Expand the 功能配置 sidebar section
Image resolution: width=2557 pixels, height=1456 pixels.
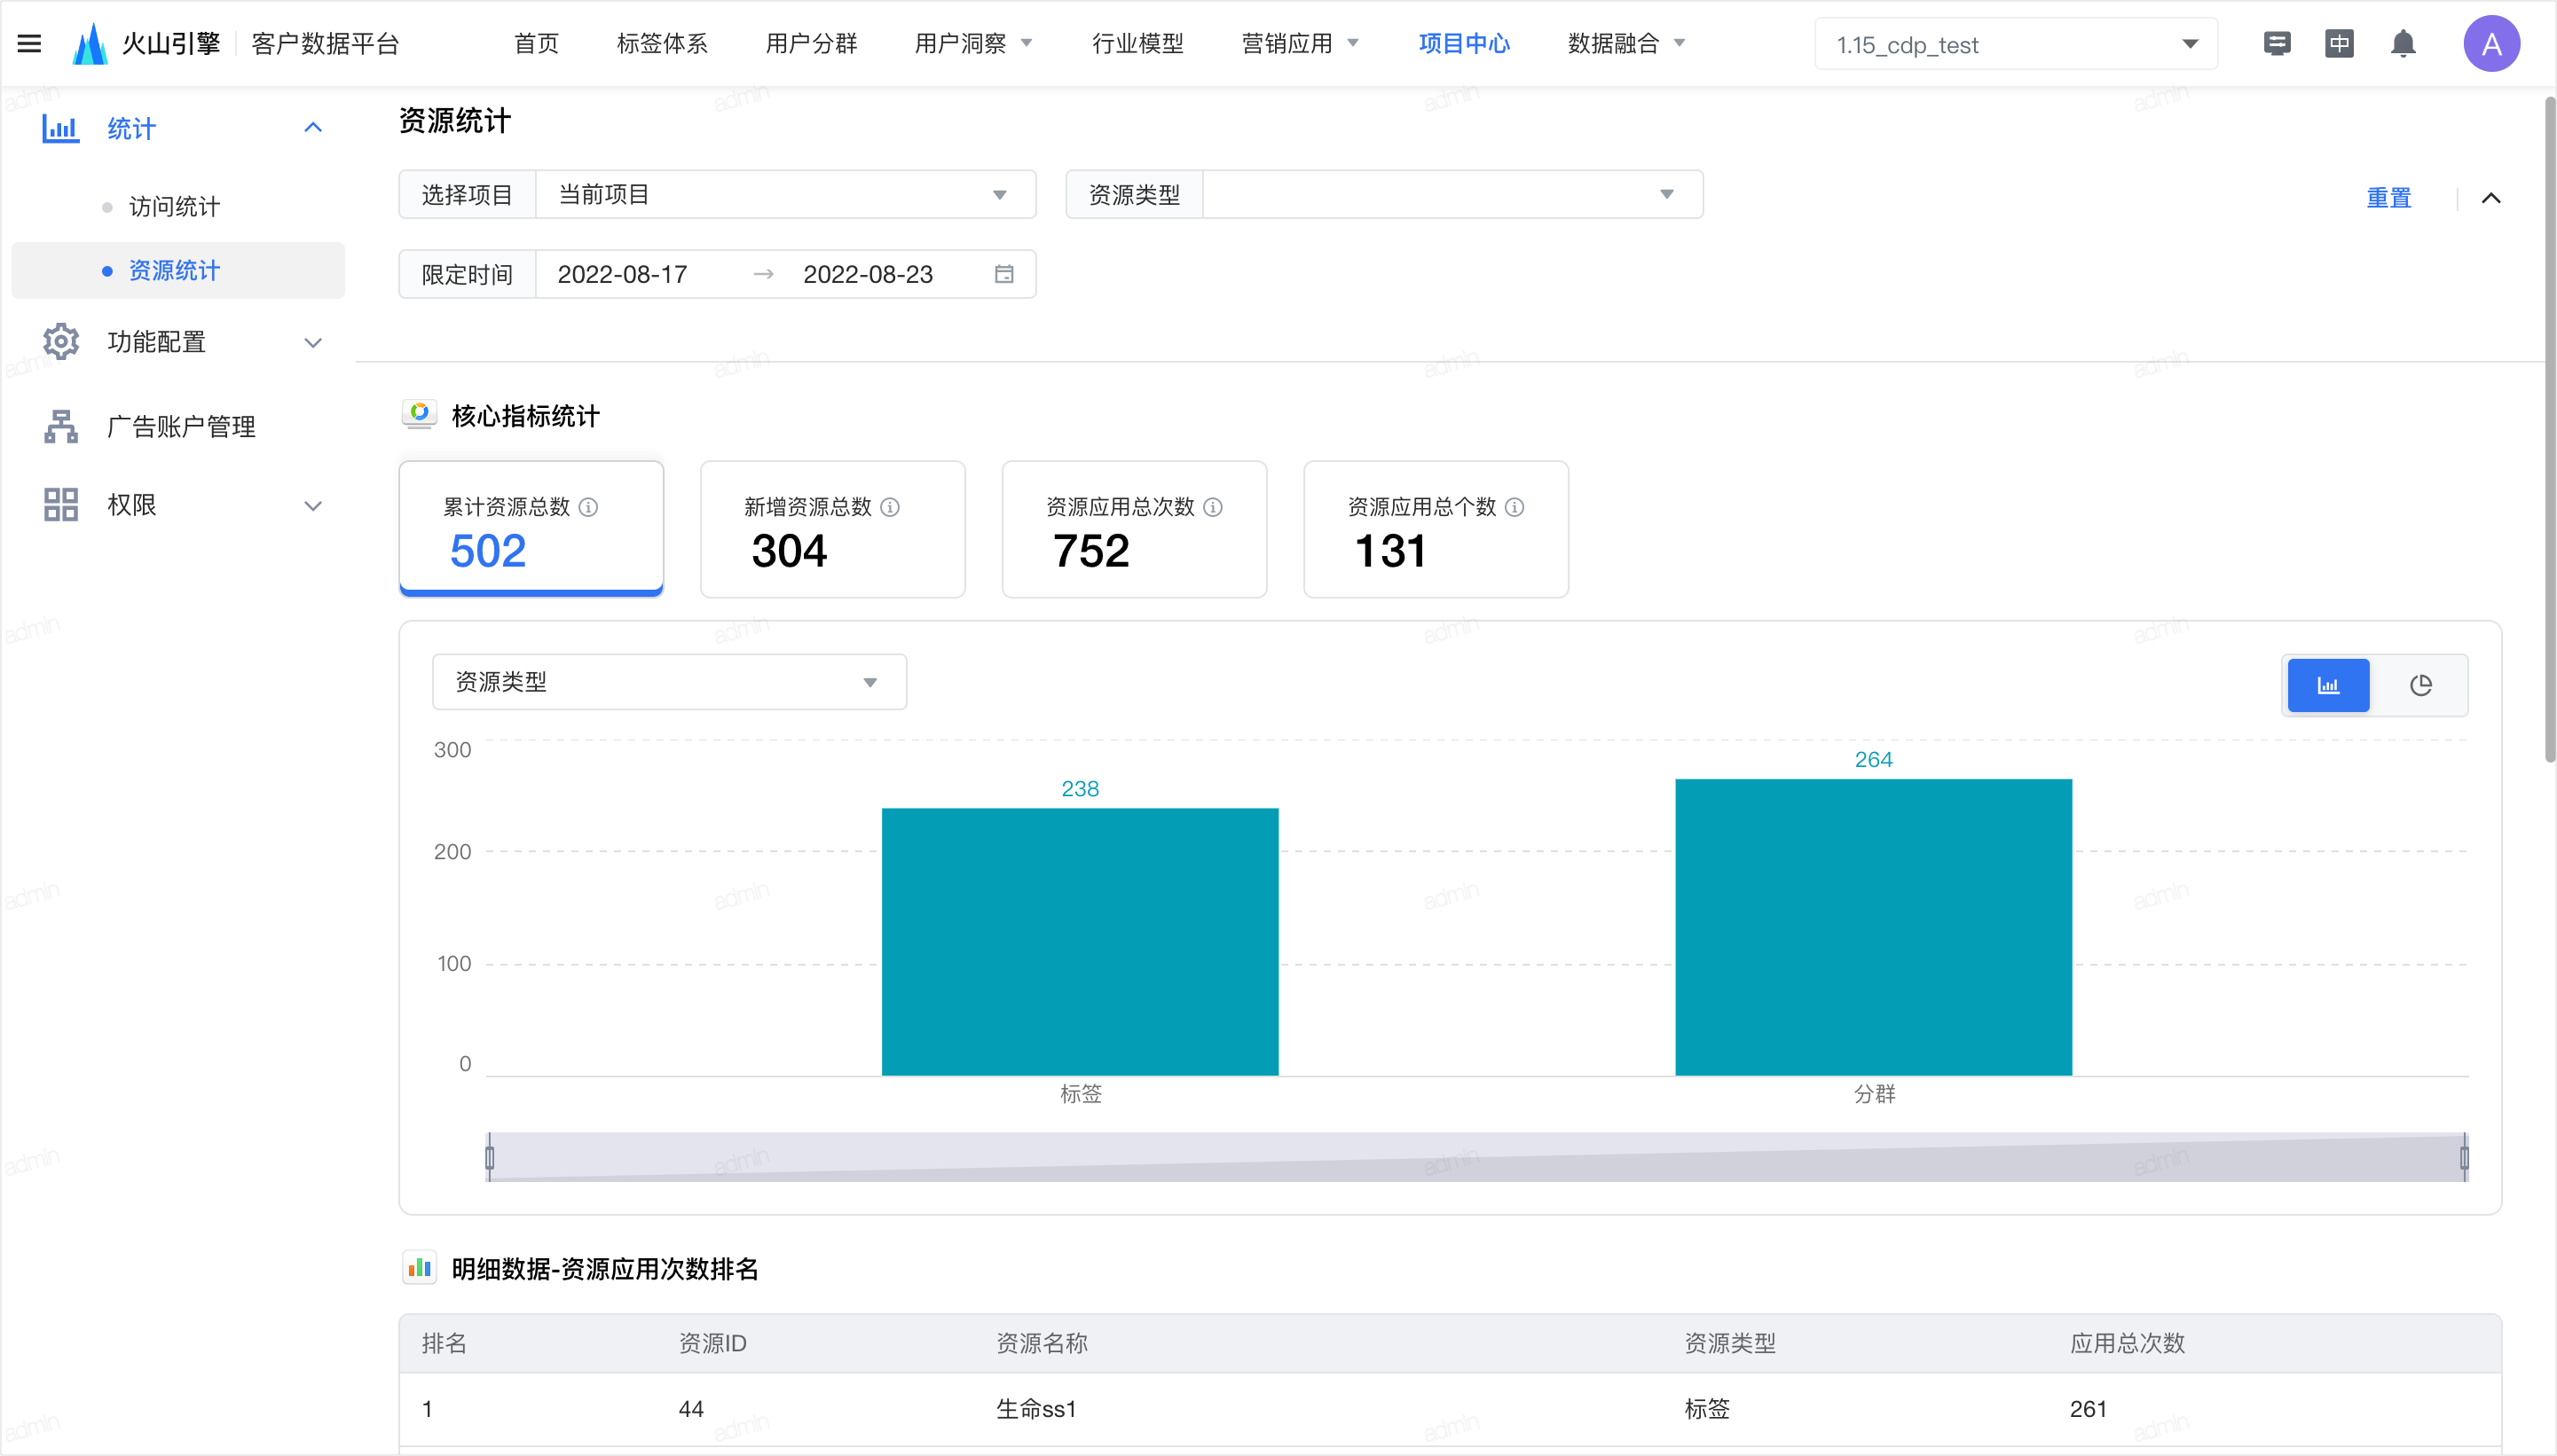coord(312,343)
